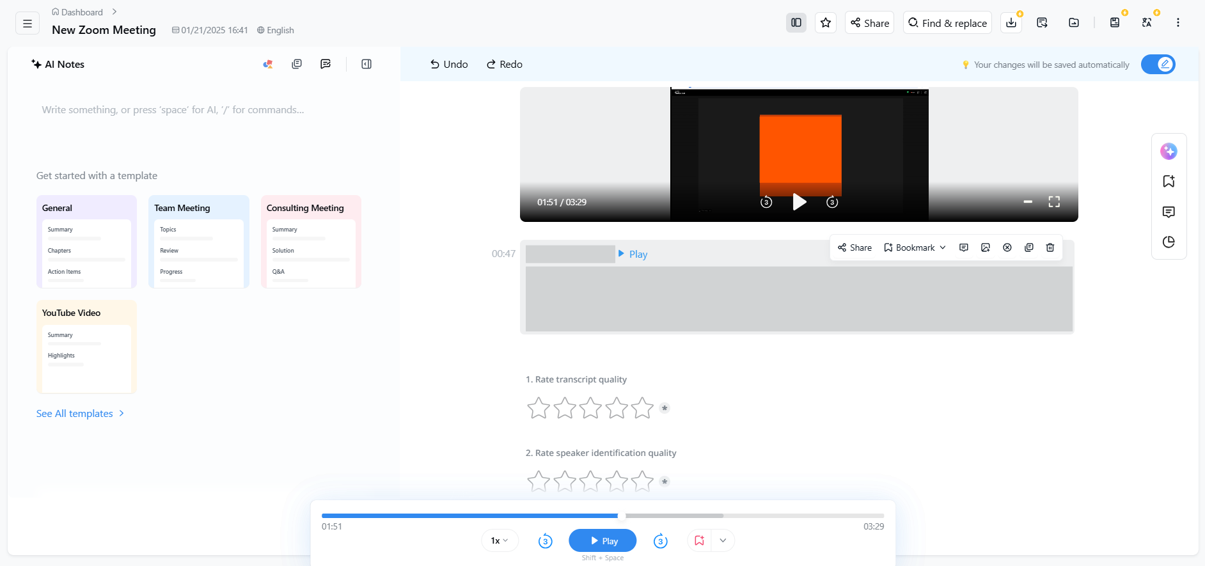Click See All templates link
1205x566 pixels.
tap(80, 414)
